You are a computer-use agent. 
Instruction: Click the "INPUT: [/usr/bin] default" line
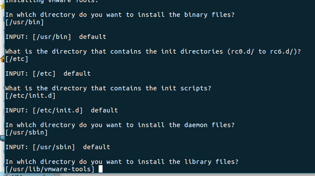pos(56,37)
